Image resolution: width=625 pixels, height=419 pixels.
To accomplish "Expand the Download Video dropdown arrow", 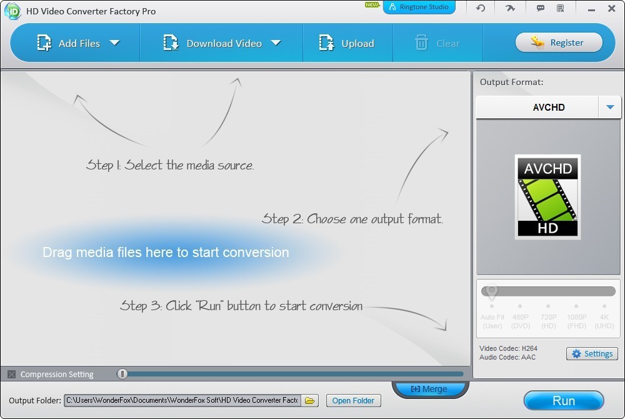I will [276, 43].
